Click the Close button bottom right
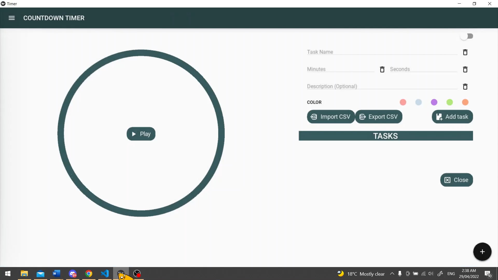Screen dimensions: 498x280 (x=457, y=180)
